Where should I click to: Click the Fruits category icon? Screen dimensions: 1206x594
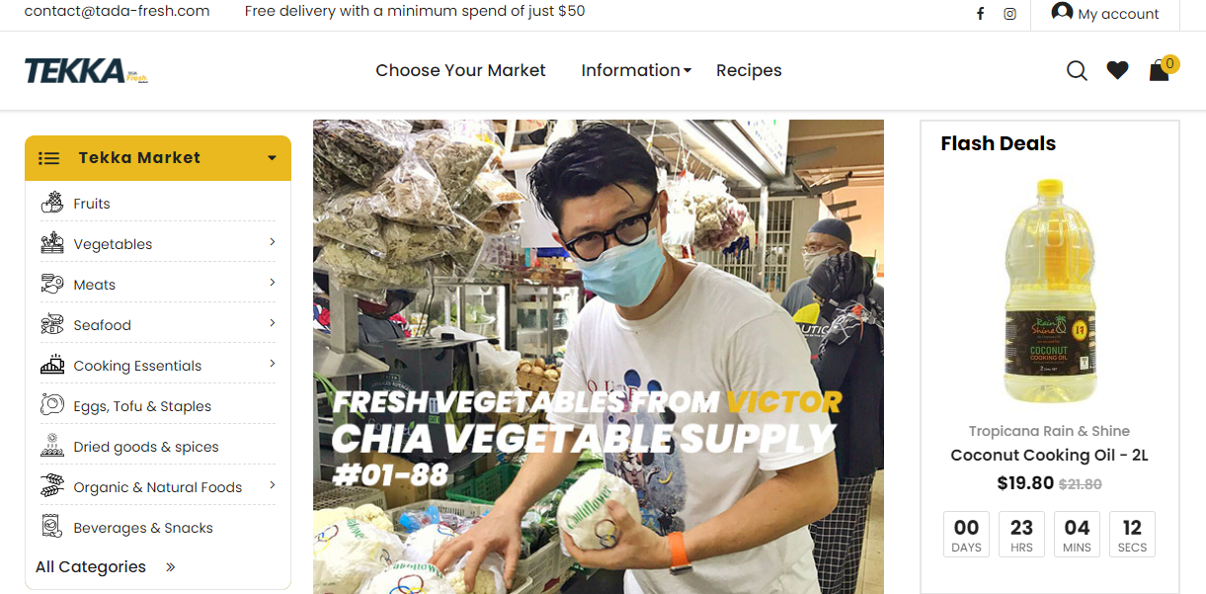(x=52, y=203)
